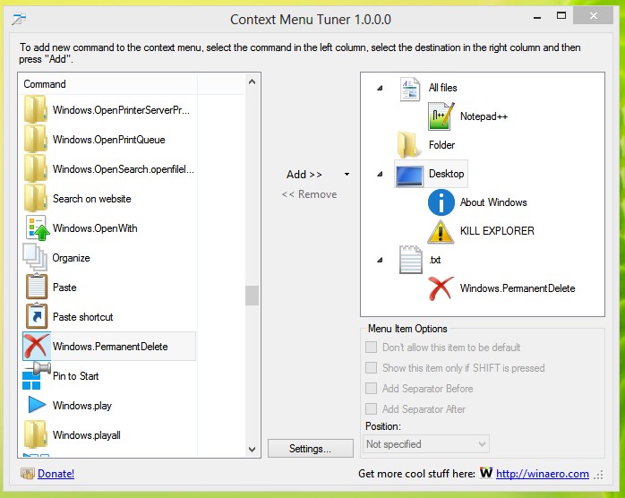This screenshot has height=498, width=625.
Task: Select Windows.play command text
Action: pos(82,406)
